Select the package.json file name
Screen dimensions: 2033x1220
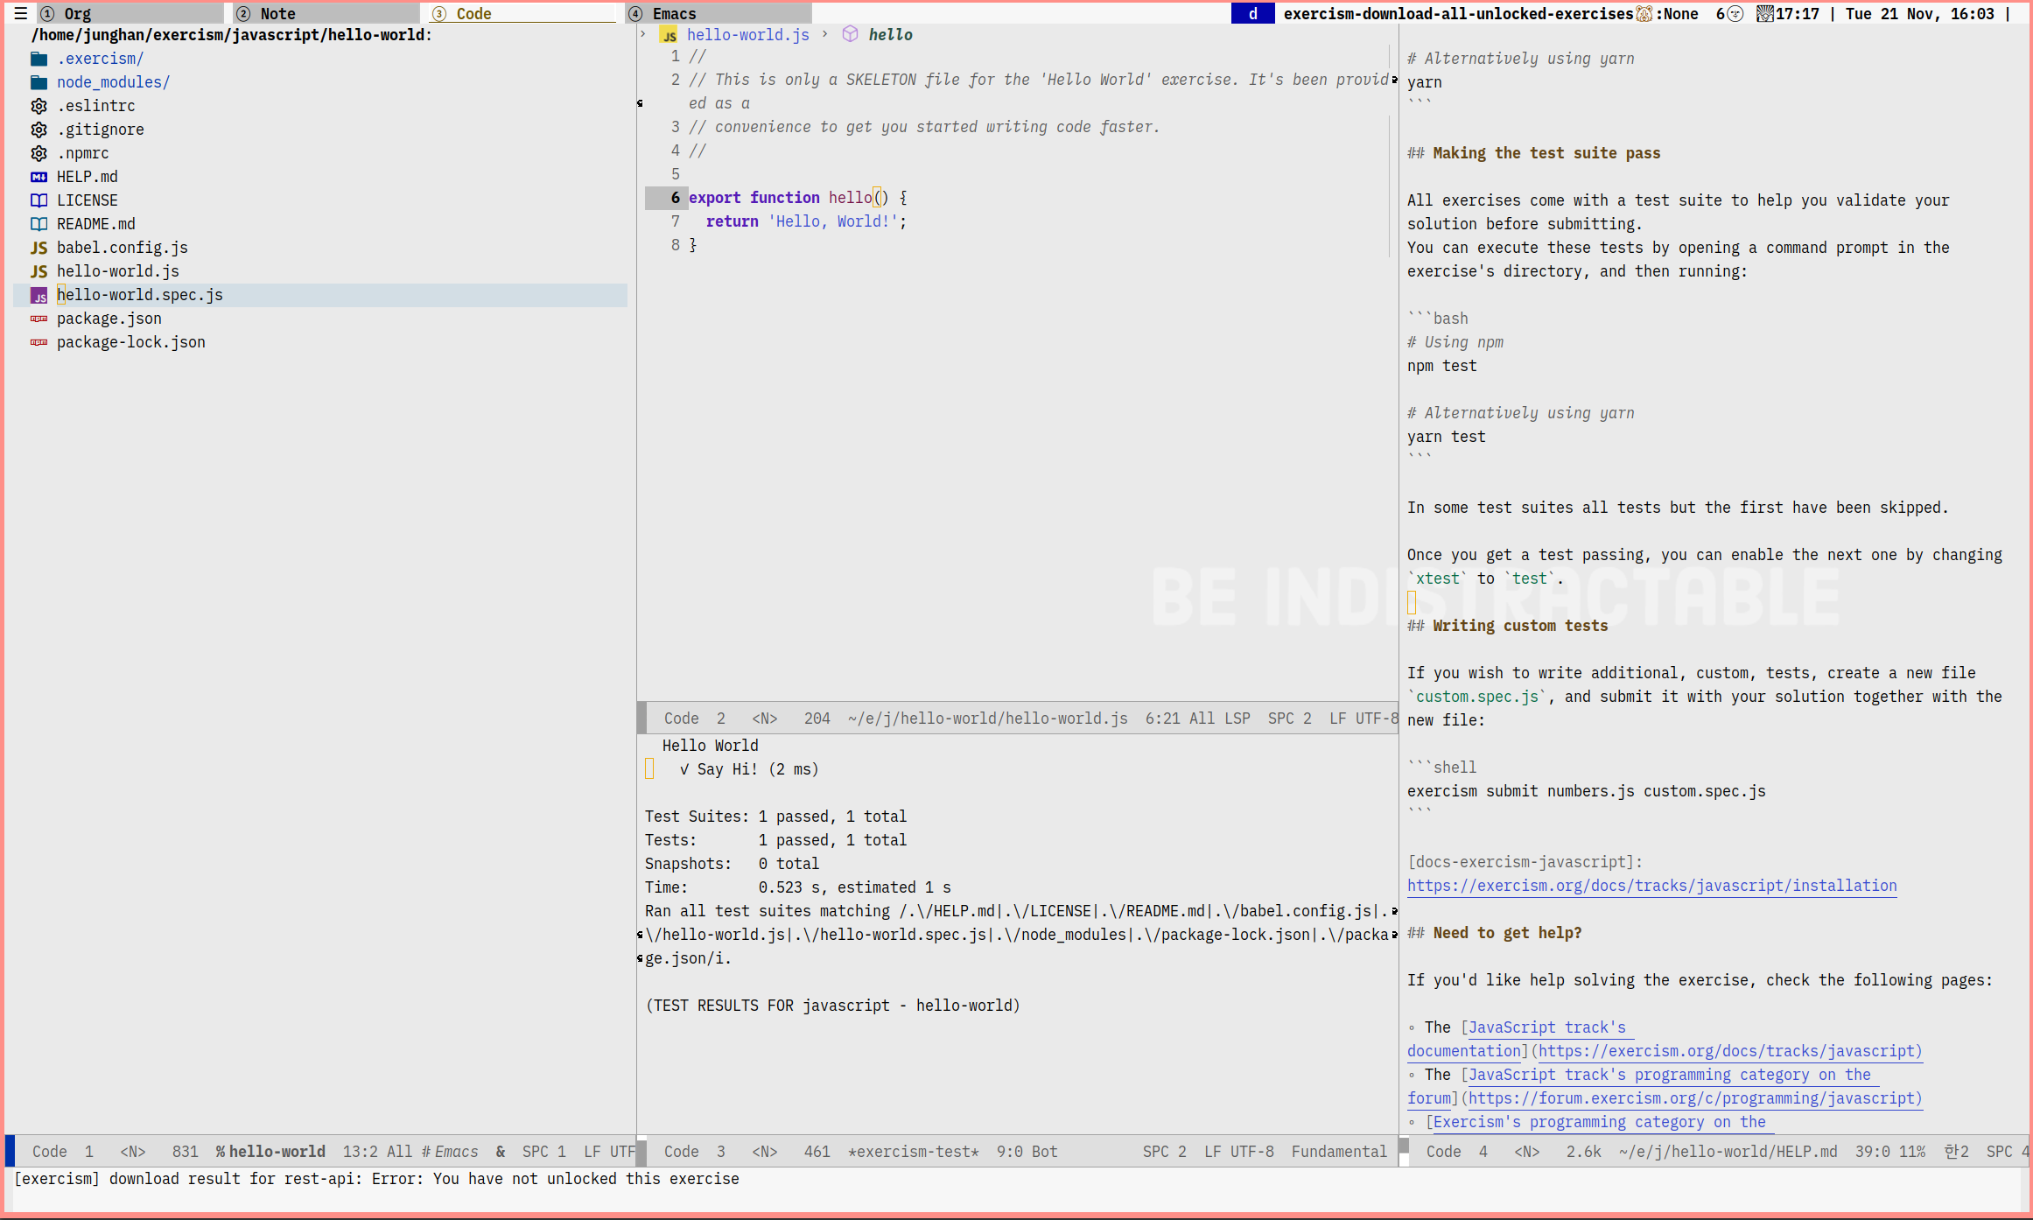click(x=109, y=319)
